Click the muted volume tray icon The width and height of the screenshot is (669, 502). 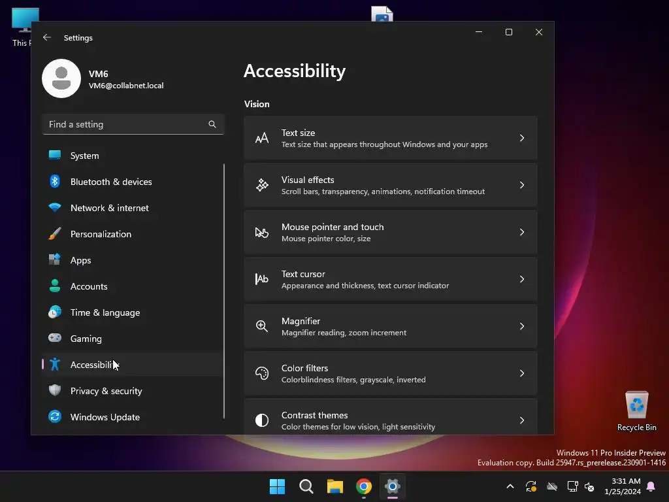(589, 486)
